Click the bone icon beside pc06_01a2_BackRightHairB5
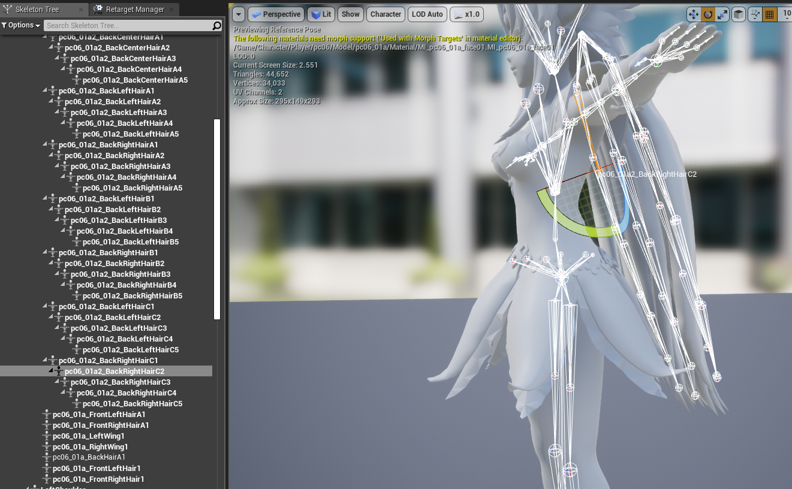Screen dimensions: 792x489 (x=77, y=296)
